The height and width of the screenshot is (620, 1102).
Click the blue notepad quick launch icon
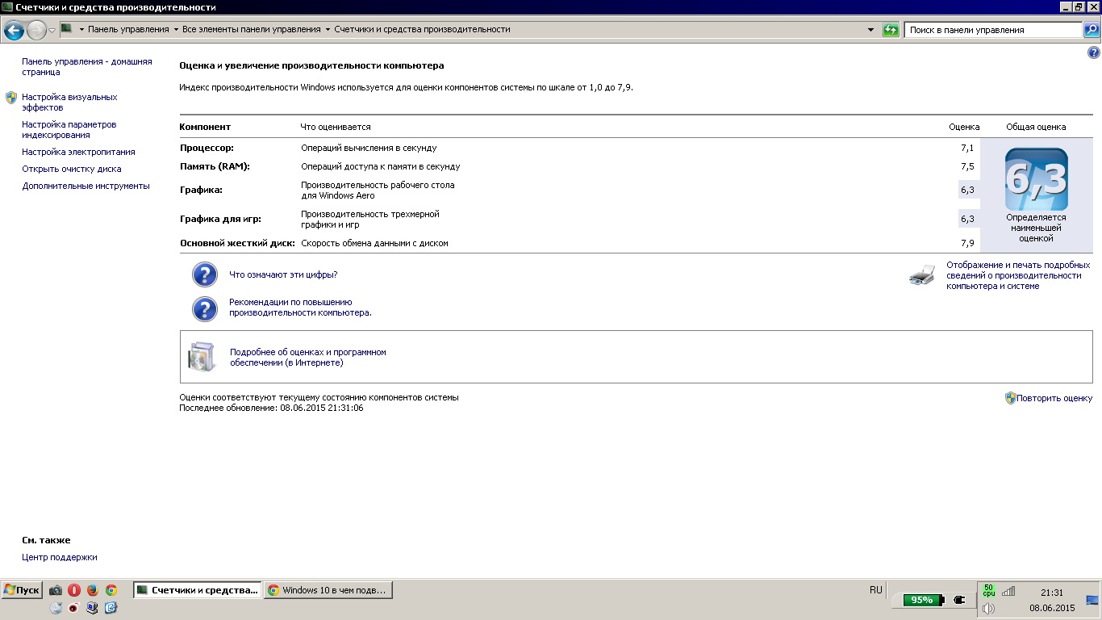[111, 608]
